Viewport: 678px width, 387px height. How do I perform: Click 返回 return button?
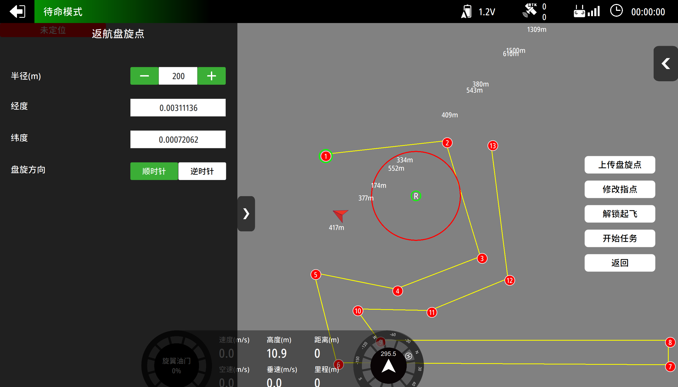tap(619, 263)
